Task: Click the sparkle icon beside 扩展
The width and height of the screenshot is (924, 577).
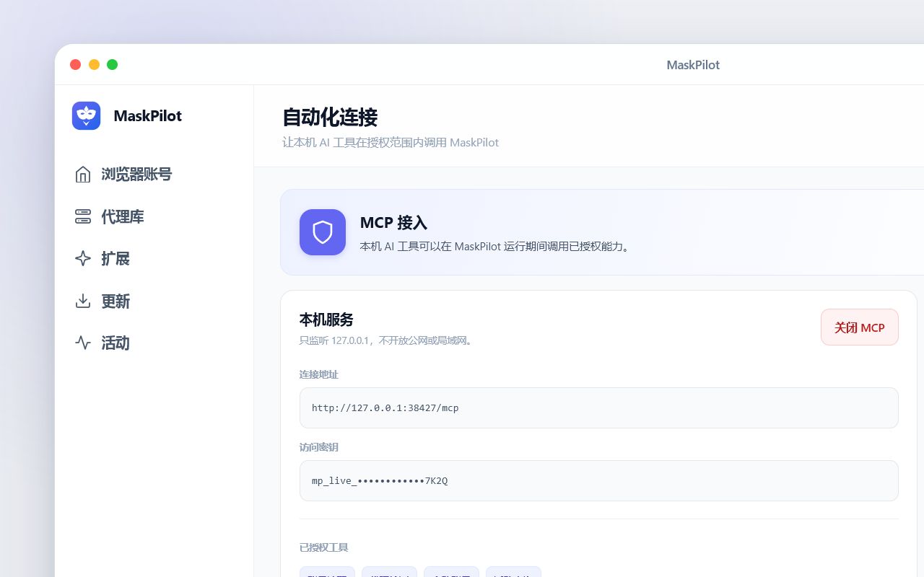Action: click(83, 258)
